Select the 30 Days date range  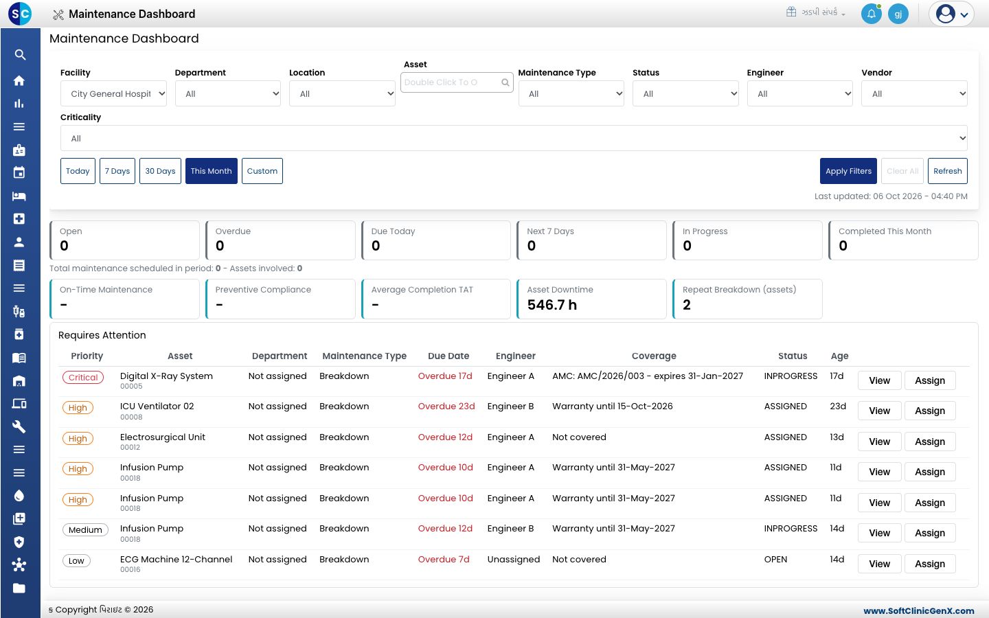click(x=160, y=171)
